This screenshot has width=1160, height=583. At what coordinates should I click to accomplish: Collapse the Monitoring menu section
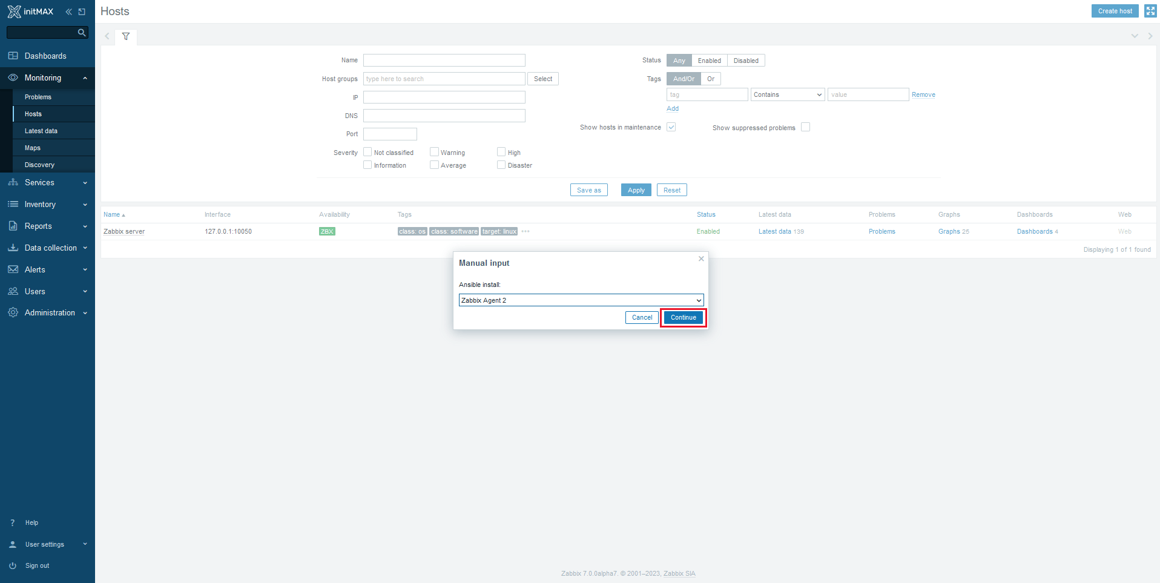point(85,77)
